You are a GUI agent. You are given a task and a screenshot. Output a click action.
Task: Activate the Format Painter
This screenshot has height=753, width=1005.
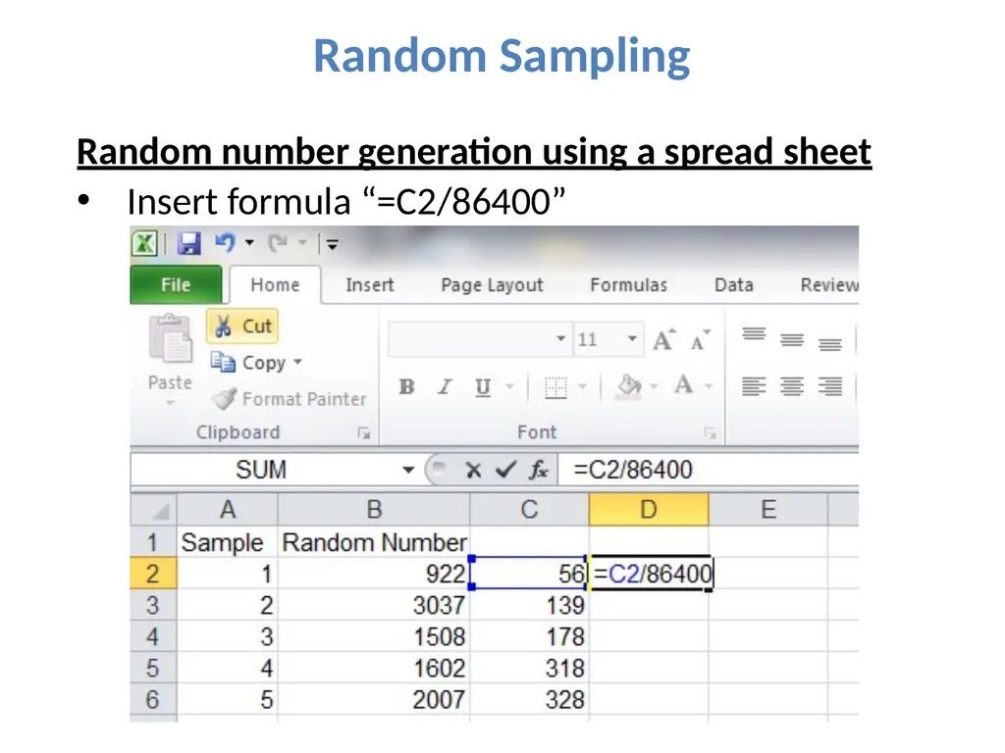(x=290, y=399)
